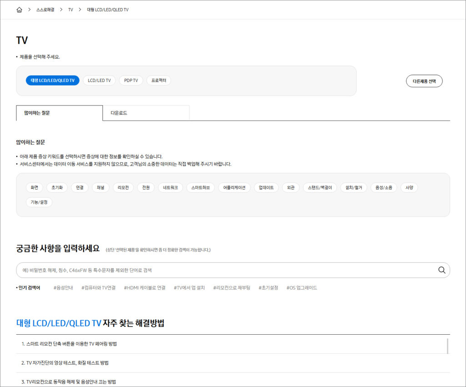
Task: Pick the 네트워크 keyword chip
Action: [x=171, y=187]
